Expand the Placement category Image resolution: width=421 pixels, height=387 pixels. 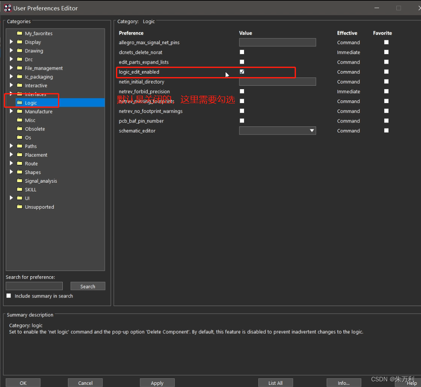pos(11,155)
